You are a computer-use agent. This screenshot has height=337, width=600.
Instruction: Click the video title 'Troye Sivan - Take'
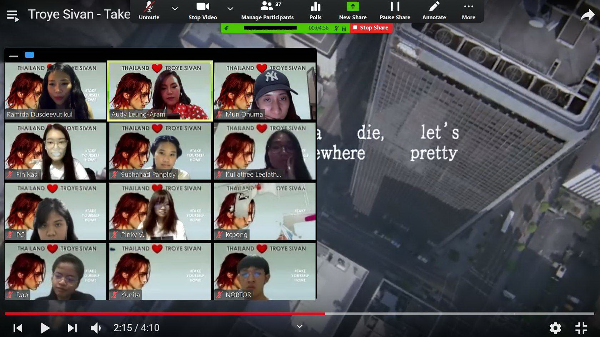coord(79,14)
